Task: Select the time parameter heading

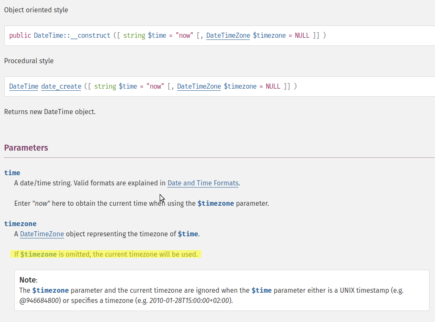Action: 12,173
